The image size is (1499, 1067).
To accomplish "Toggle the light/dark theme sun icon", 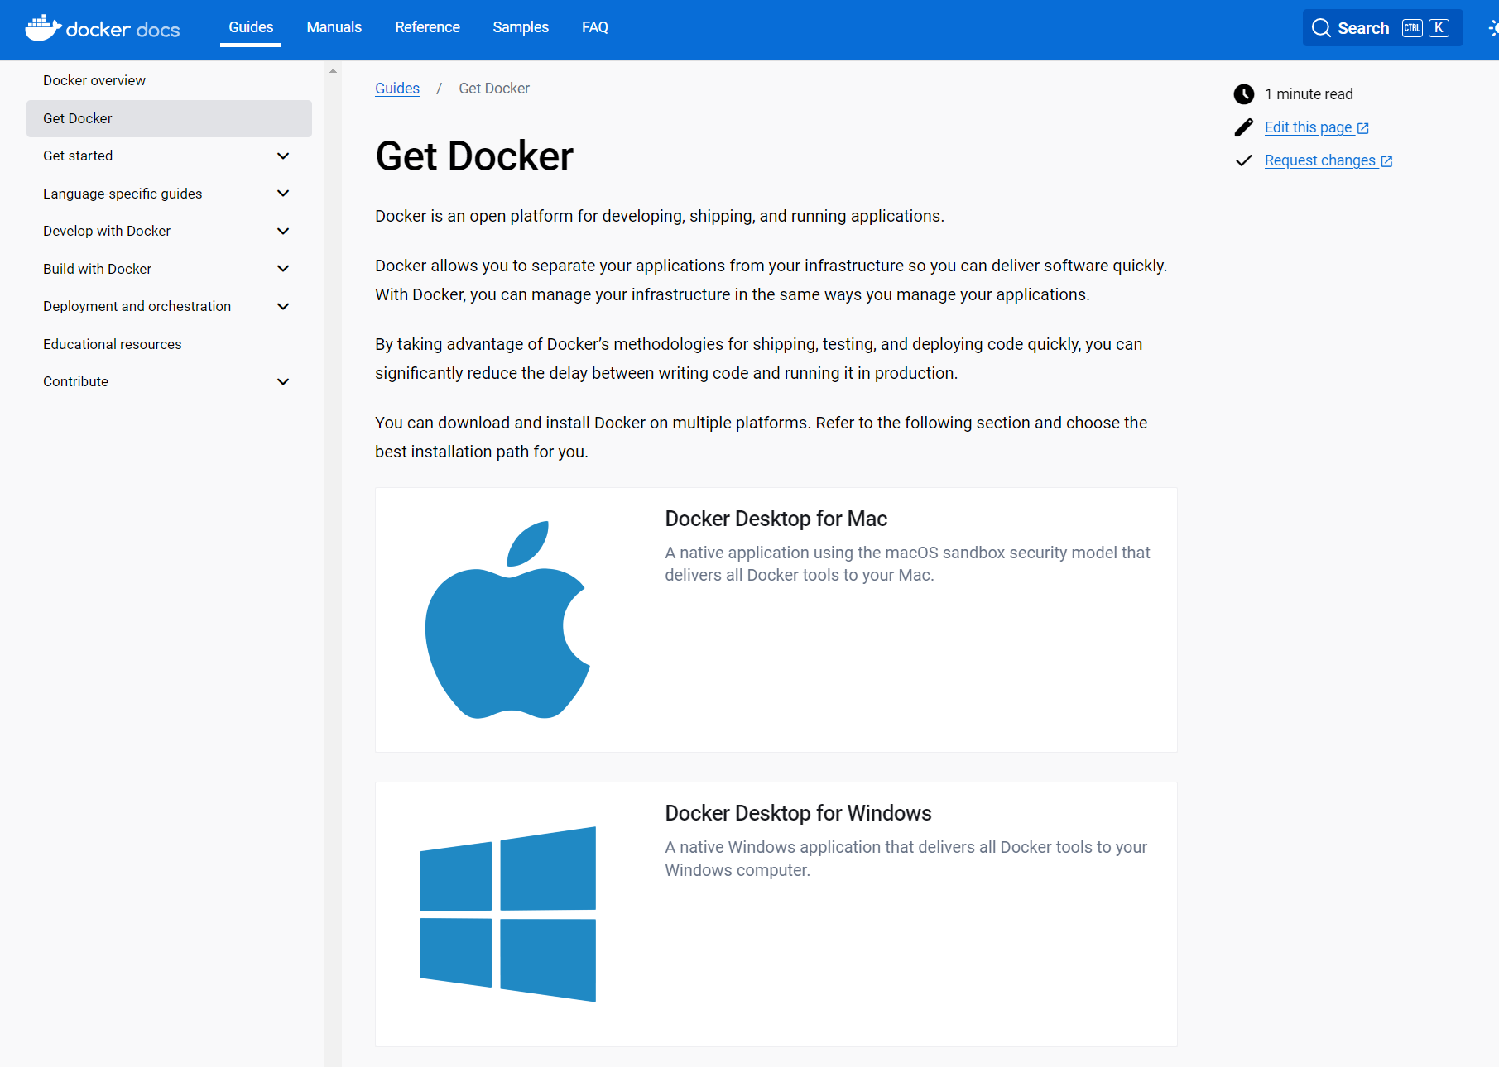I will (1493, 28).
